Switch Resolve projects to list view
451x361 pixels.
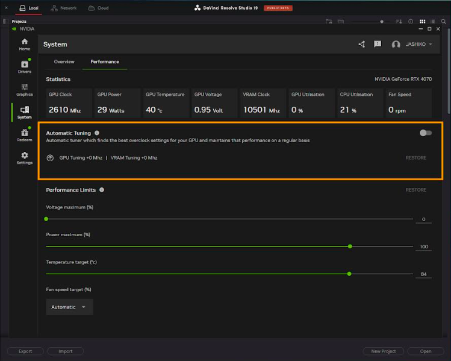tap(432, 21)
